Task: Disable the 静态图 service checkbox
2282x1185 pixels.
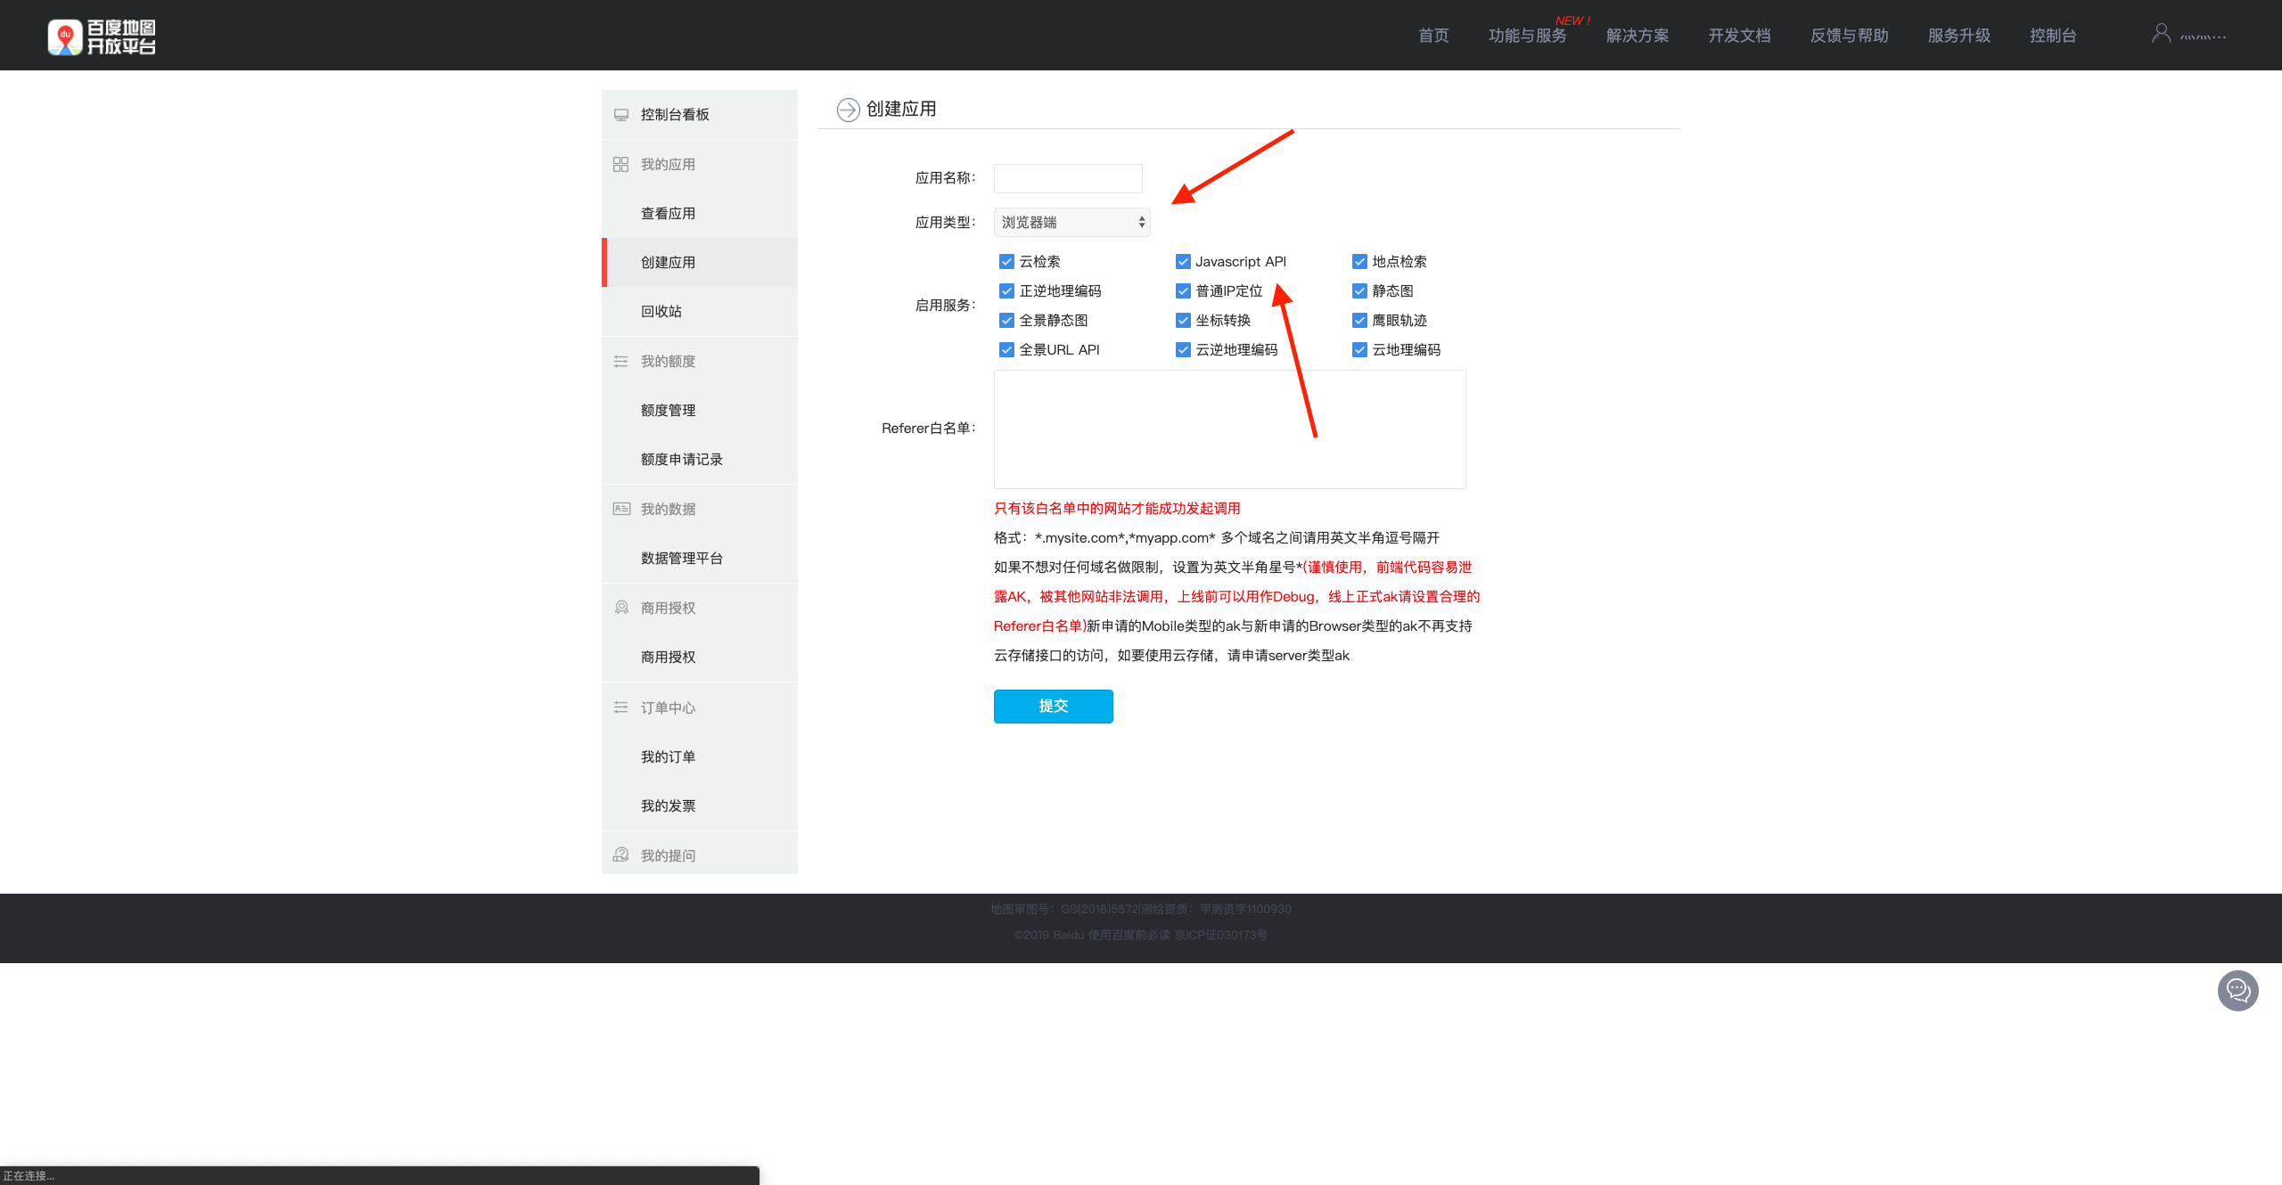Action: pos(1359,291)
